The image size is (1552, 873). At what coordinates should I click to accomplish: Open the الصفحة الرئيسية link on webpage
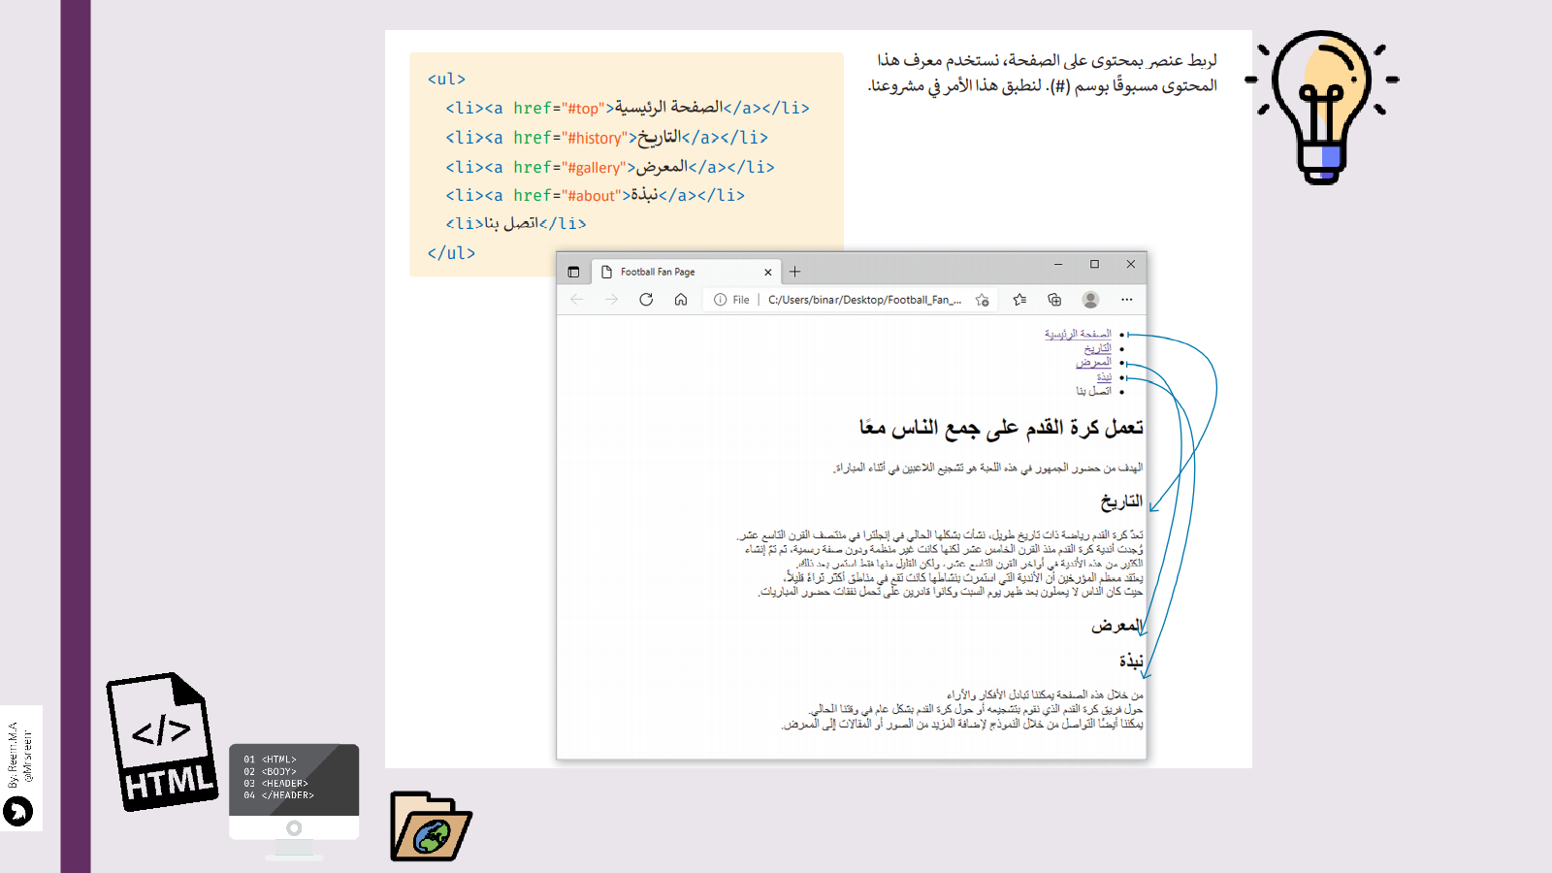point(1078,334)
